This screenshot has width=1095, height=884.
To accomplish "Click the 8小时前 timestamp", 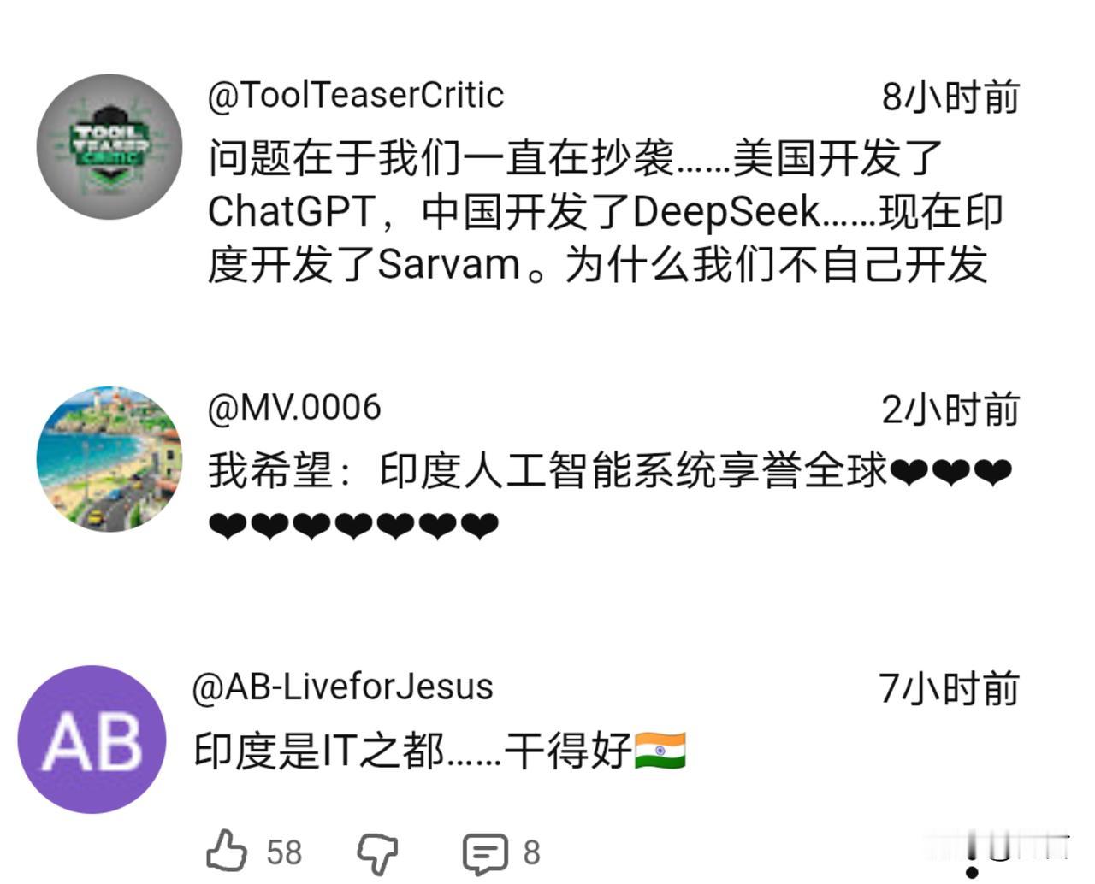I will (950, 97).
